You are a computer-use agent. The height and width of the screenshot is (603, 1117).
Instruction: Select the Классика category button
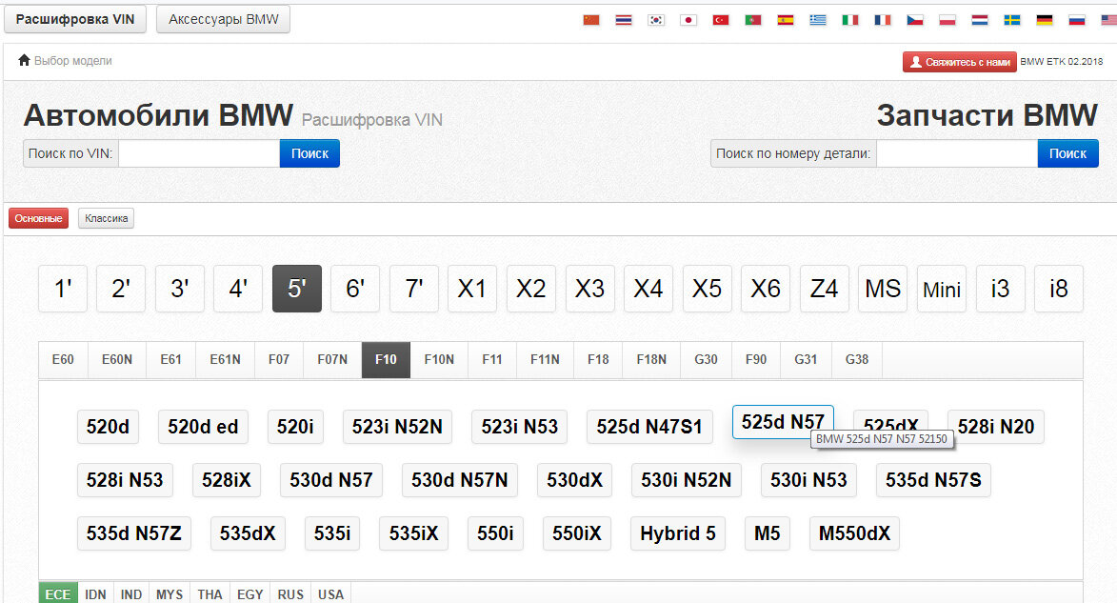(106, 218)
